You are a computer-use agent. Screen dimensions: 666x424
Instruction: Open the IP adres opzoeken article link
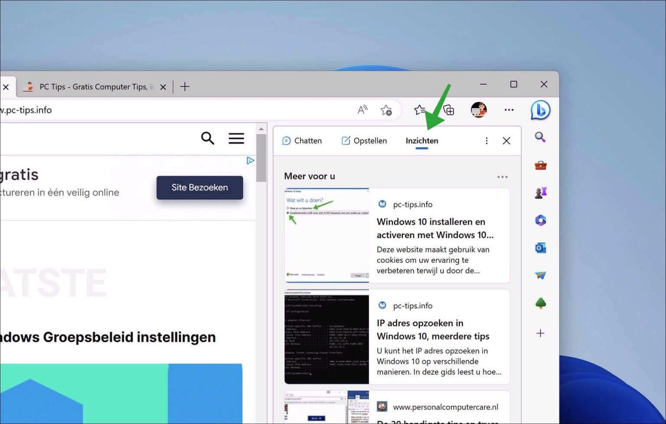pos(432,330)
